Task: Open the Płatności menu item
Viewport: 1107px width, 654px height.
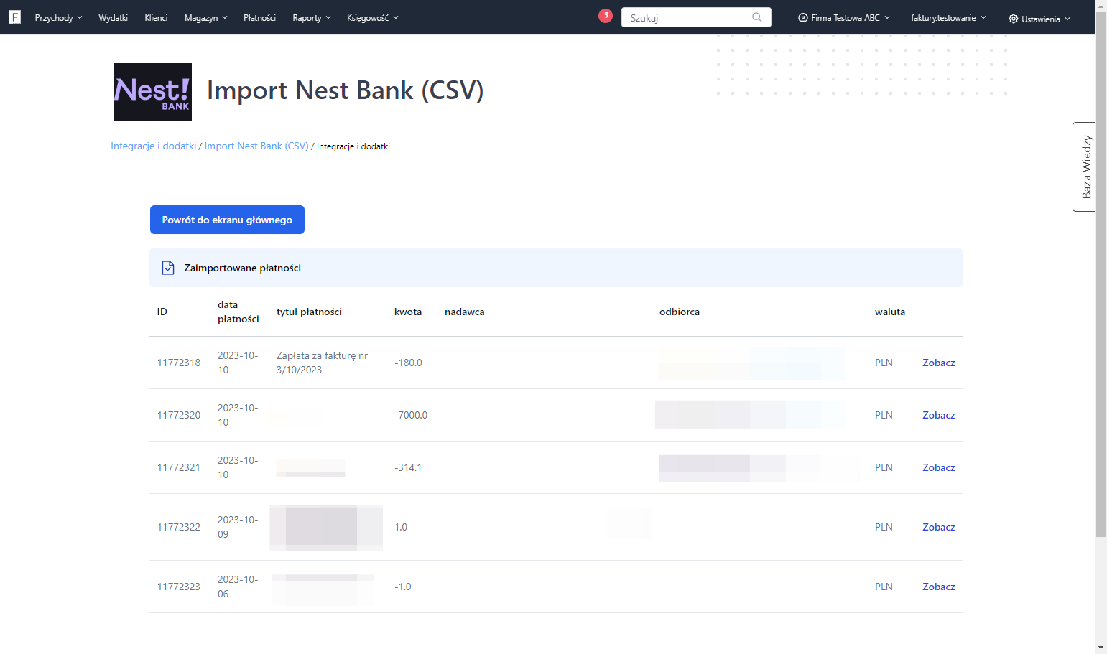Action: 259,17
